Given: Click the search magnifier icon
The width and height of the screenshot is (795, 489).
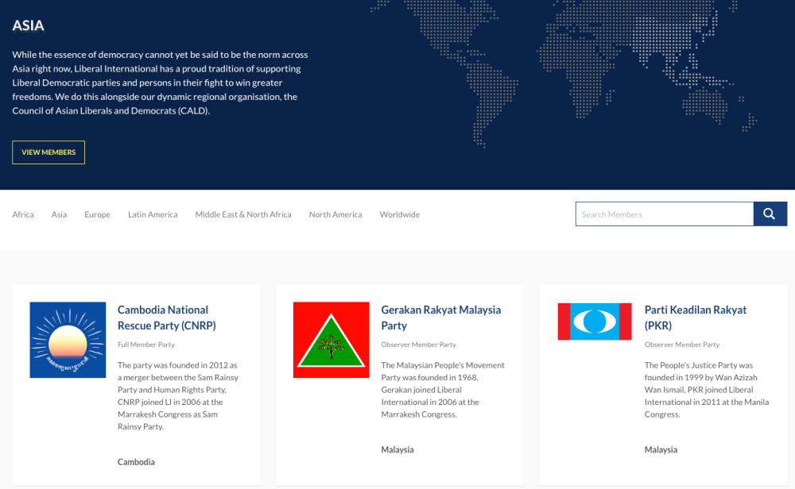Looking at the screenshot, I should 769,214.
